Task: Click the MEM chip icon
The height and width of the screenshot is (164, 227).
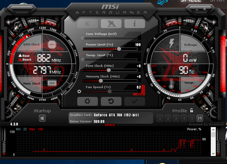Action: click(52, 83)
